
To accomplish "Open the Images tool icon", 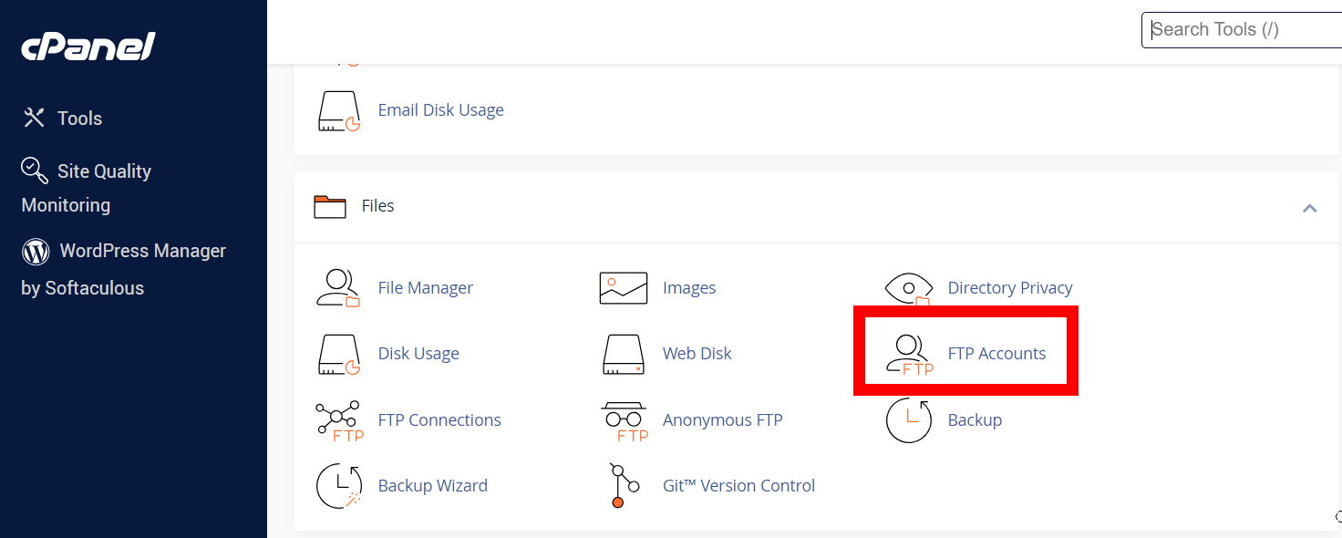I will (624, 288).
